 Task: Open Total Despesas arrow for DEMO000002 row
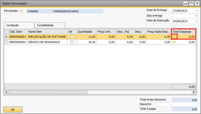[174, 42]
